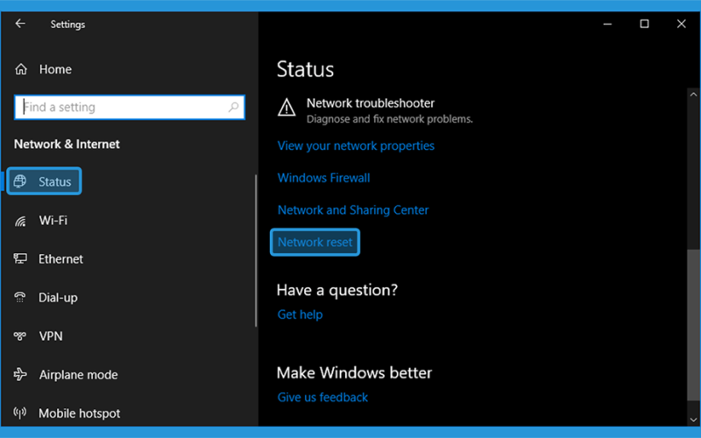
Task: Select the Status globe icon
Action: pos(20,181)
